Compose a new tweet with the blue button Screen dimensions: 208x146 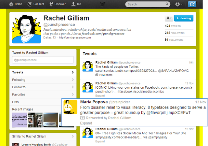[x=192, y=4]
